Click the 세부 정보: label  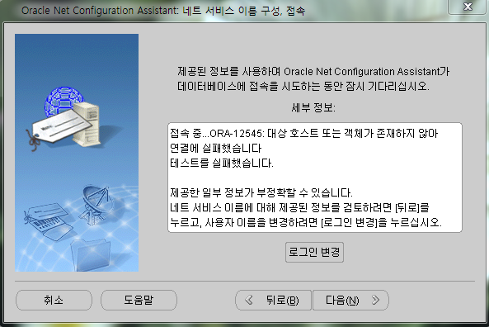pyautogui.click(x=313, y=107)
